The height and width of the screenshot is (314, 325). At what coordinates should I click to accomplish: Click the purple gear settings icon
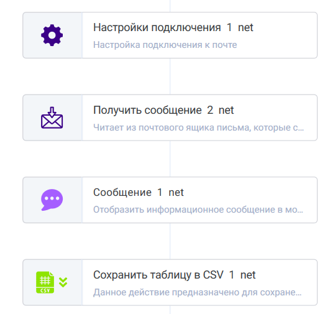click(52, 35)
